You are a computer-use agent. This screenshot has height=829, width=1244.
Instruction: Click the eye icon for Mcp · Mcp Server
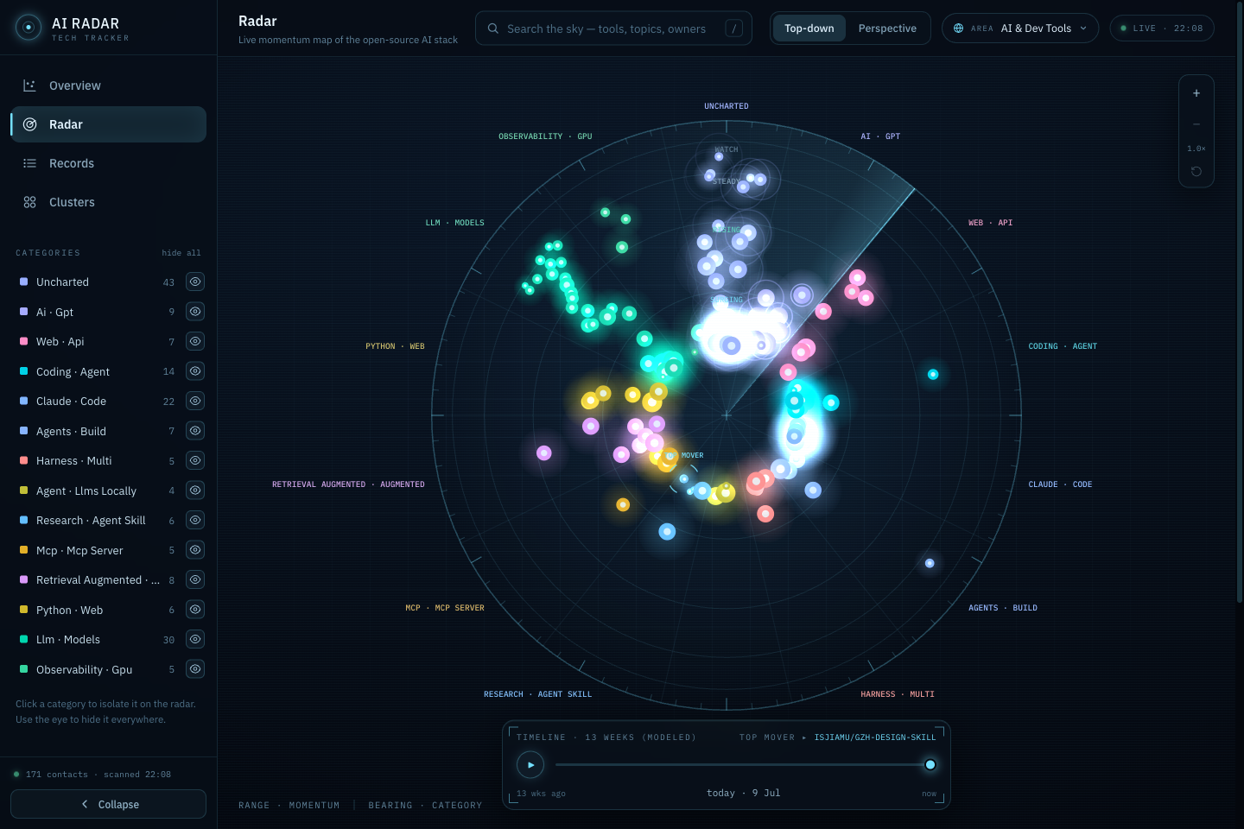pos(195,550)
